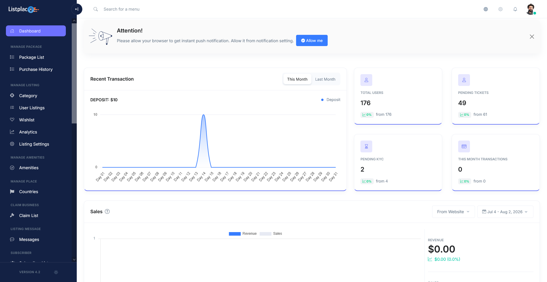547x282 pixels.
Task: Toggle the Revenue legend swatch
Action: coord(235,234)
